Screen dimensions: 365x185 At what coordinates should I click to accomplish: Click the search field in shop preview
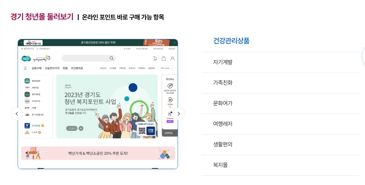pyautogui.click(x=88, y=58)
